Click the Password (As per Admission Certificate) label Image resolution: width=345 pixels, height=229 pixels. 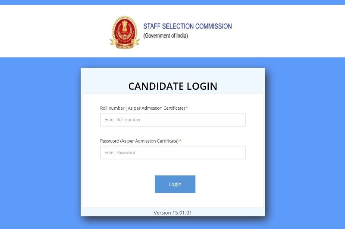[x=139, y=141]
